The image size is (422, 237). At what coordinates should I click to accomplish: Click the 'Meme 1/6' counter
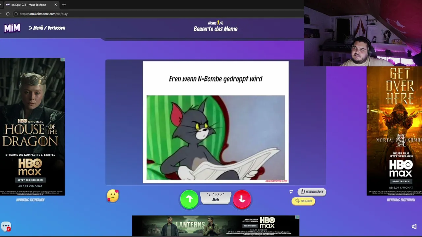pos(216,23)
